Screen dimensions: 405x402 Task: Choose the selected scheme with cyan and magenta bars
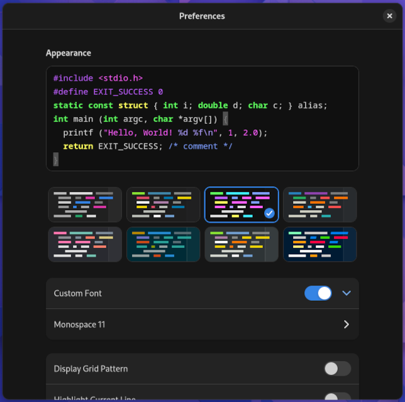tap(241, 204)
